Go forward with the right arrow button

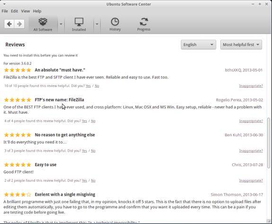[x=19, y=24]
